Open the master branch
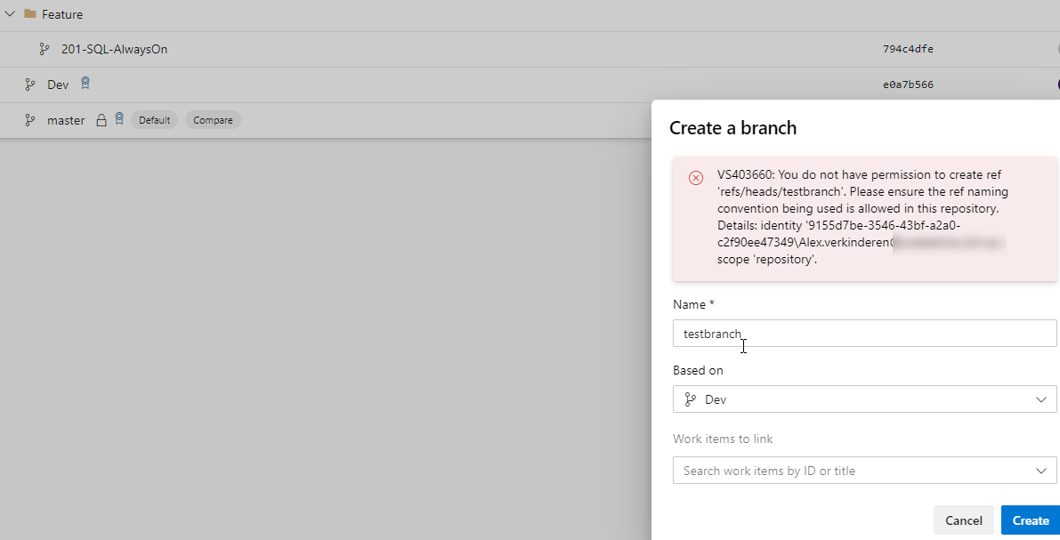The image size is (1060, 540). (x=66, y=120)
